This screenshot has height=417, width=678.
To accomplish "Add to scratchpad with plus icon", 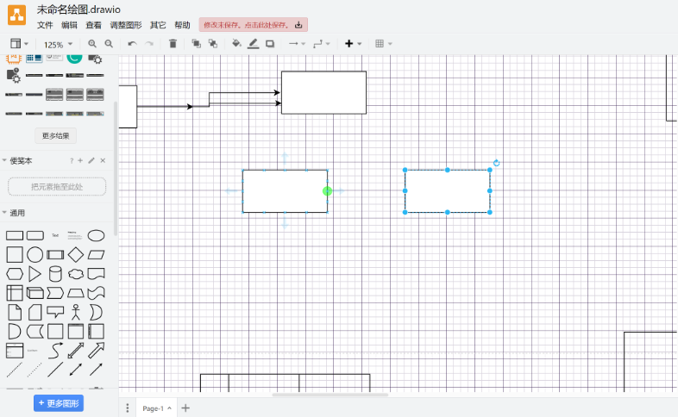I will tap(80, 160).
